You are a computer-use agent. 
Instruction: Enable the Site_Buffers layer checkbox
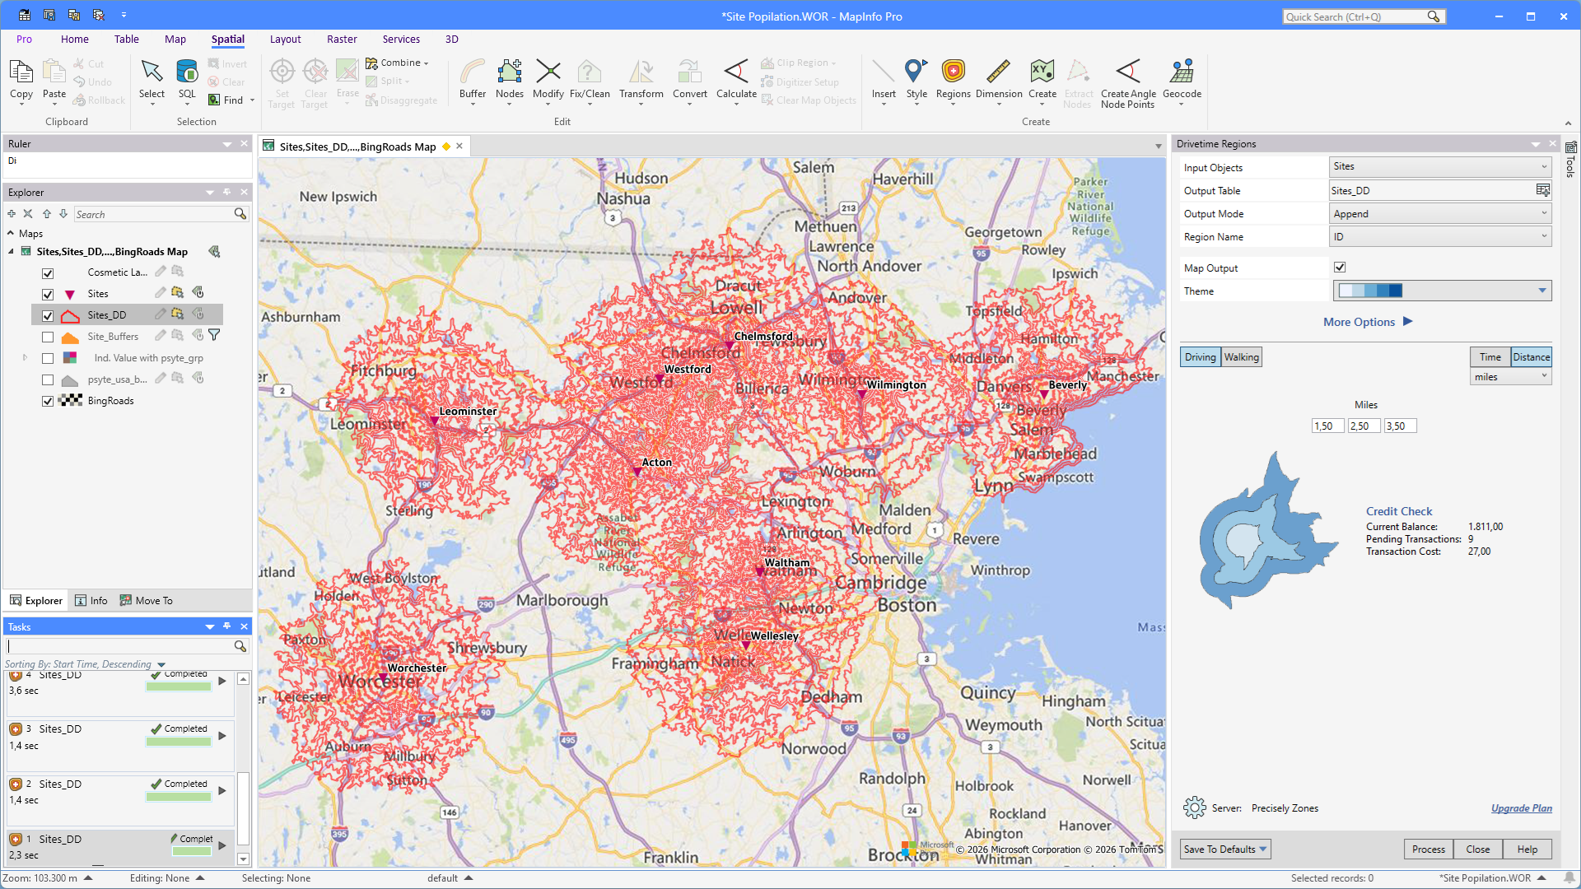point(48,337)
